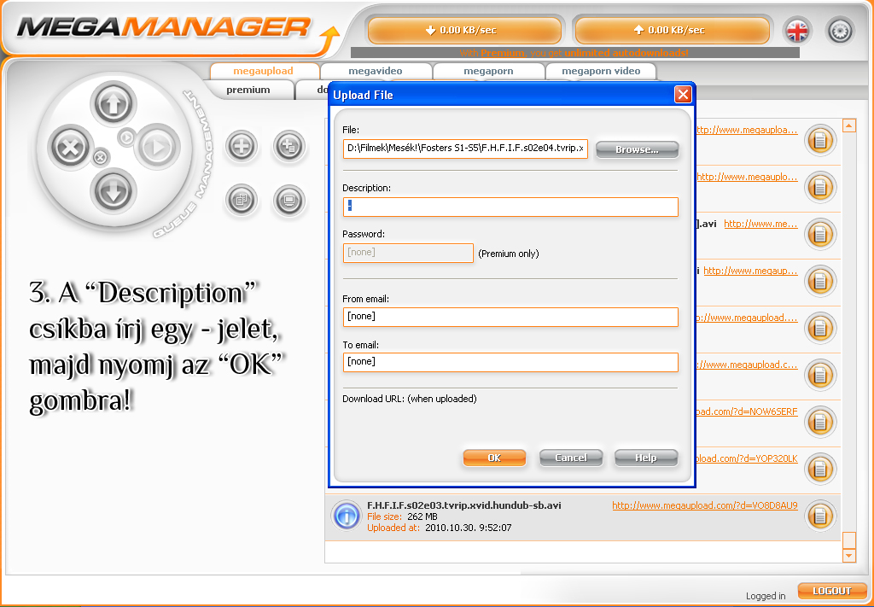Close the Upload File dialog
Viewport: 874px width, 607px height.
(x=683, y=95)
